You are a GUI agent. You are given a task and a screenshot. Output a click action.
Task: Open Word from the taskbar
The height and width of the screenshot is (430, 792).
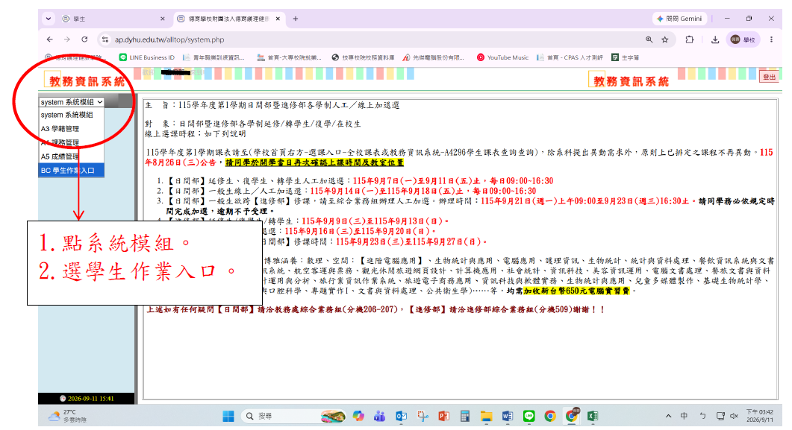click(x=508, y=416)
